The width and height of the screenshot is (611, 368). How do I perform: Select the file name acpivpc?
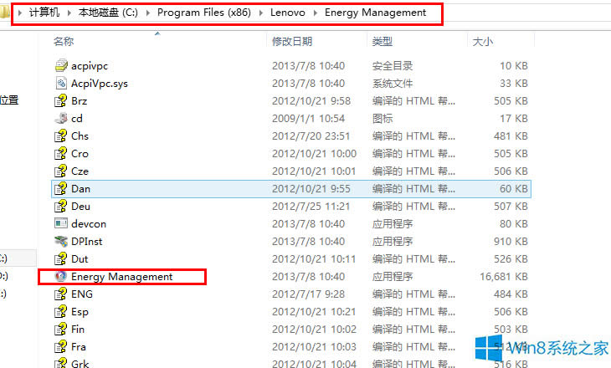90,66
